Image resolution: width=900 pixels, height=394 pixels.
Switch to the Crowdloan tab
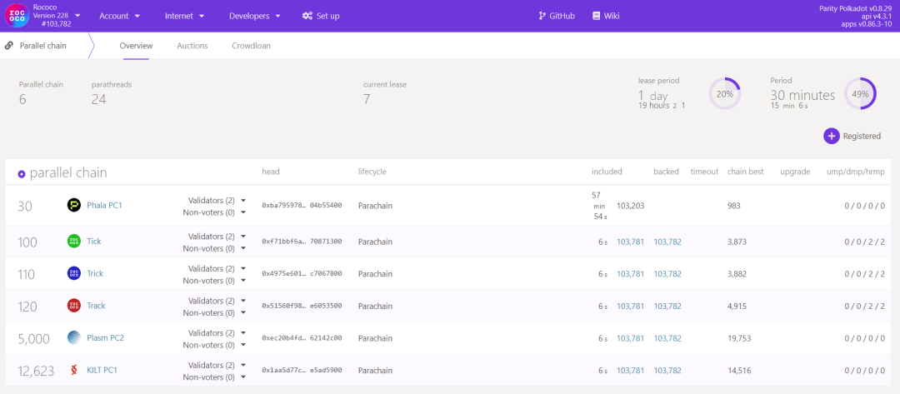[251, 46]
